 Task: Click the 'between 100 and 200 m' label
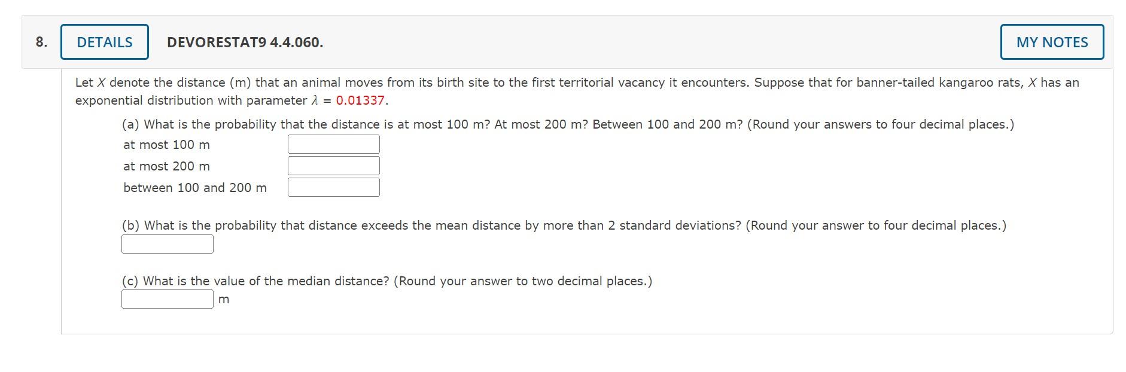point(194,187)
